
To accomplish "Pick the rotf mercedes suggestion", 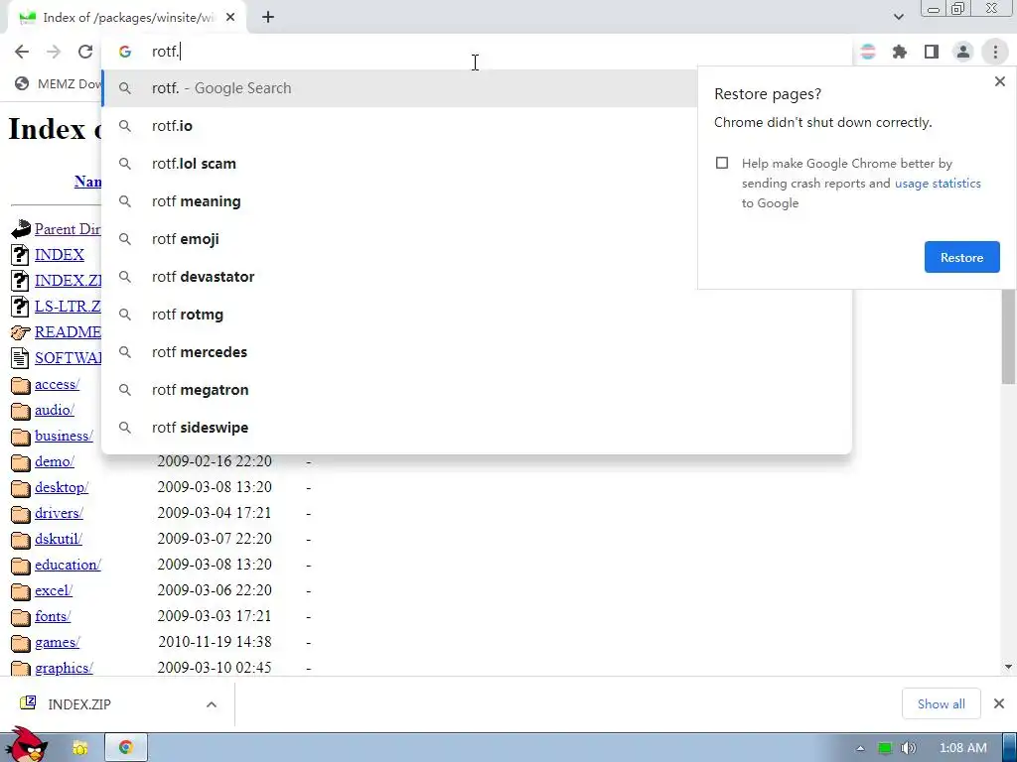I will (x=477, y=352).
